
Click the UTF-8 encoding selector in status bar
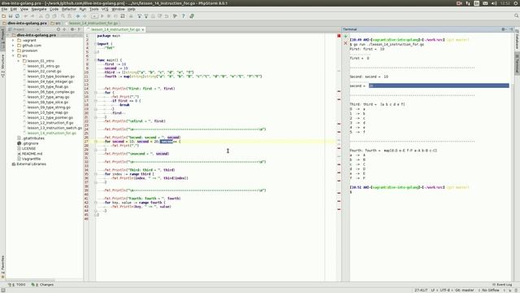[x=444, y=290]
